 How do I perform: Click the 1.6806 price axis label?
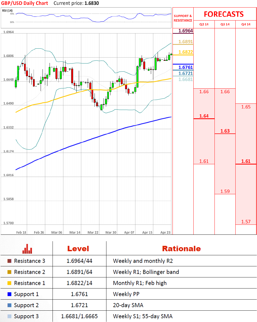click(x=8, y=56)
